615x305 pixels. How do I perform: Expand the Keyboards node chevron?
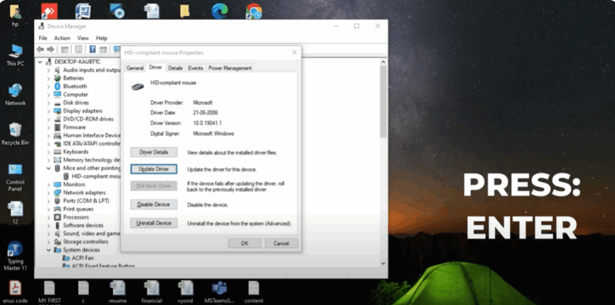(49, 152)
